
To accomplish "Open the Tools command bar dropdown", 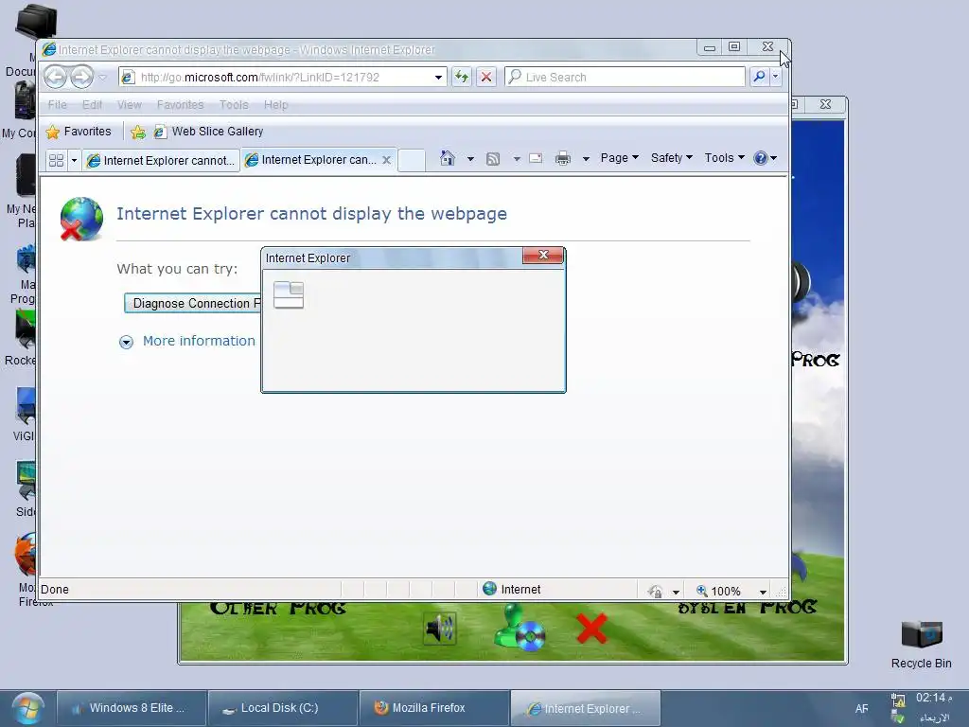I will pyautogui.click(x=724, y=158).
